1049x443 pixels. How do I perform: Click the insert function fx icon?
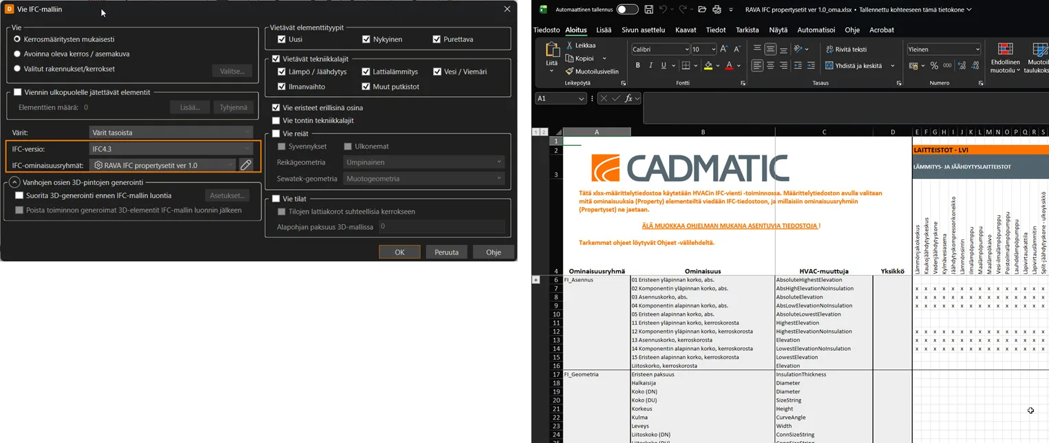click(x=628, y=98)
